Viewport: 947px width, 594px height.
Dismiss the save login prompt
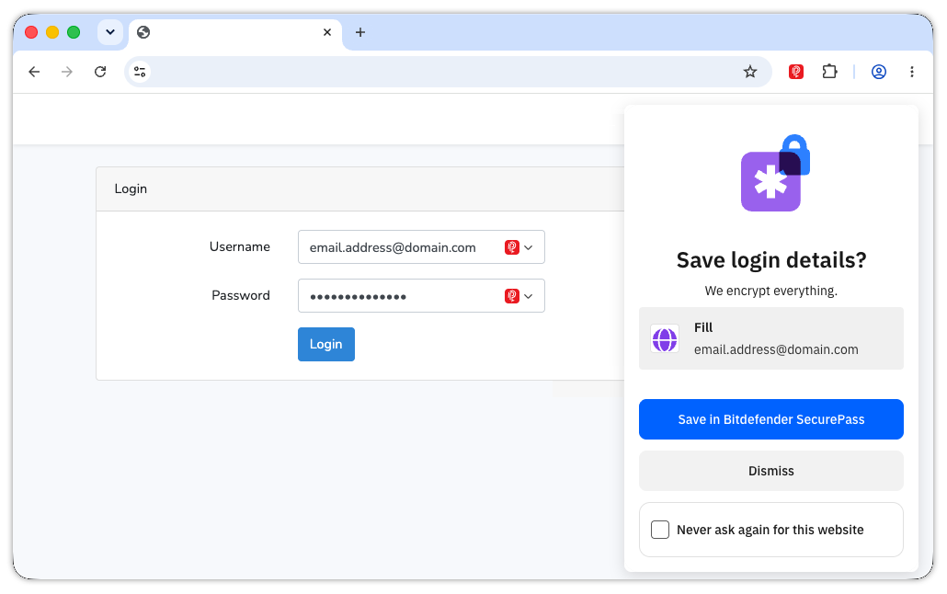coord(771,471)
